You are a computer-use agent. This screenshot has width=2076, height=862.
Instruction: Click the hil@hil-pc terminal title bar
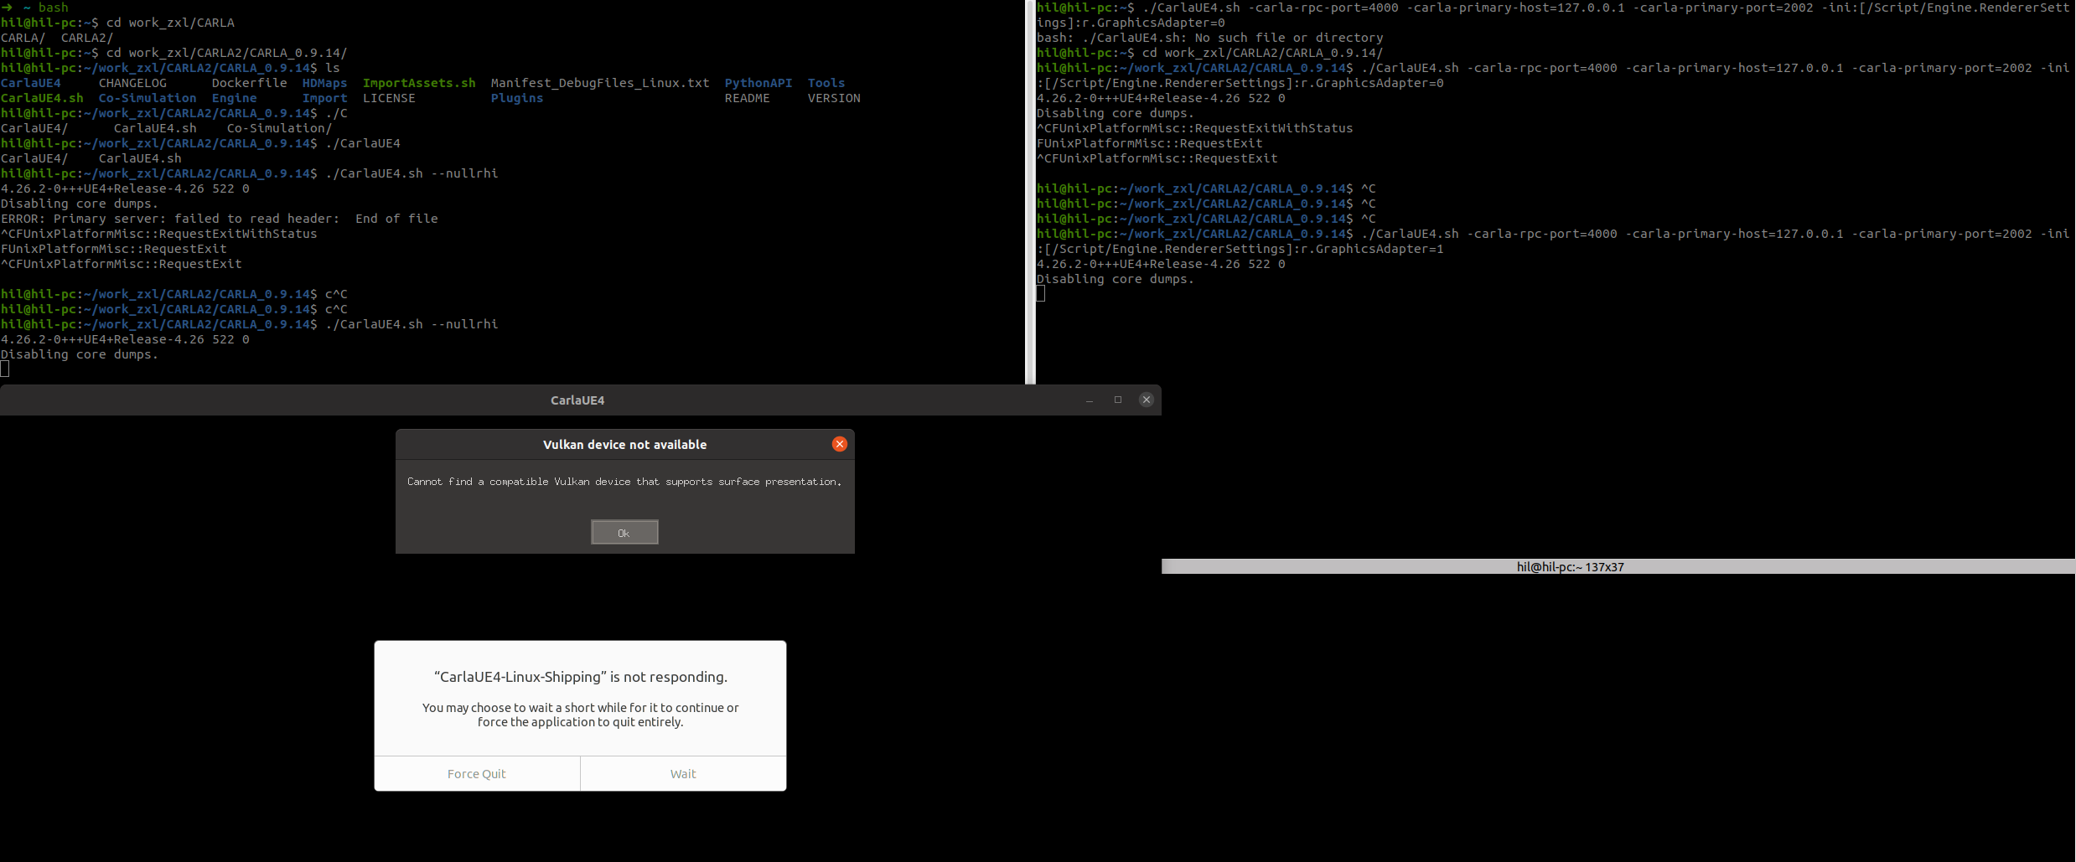1571,566
